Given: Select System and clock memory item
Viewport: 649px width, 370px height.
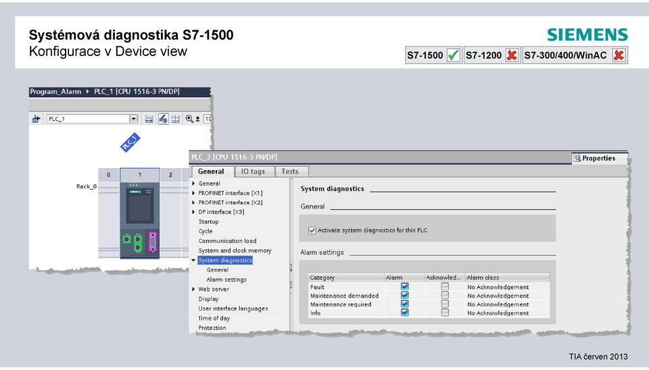Looking at the screenshot, I should tap(235, 250).
